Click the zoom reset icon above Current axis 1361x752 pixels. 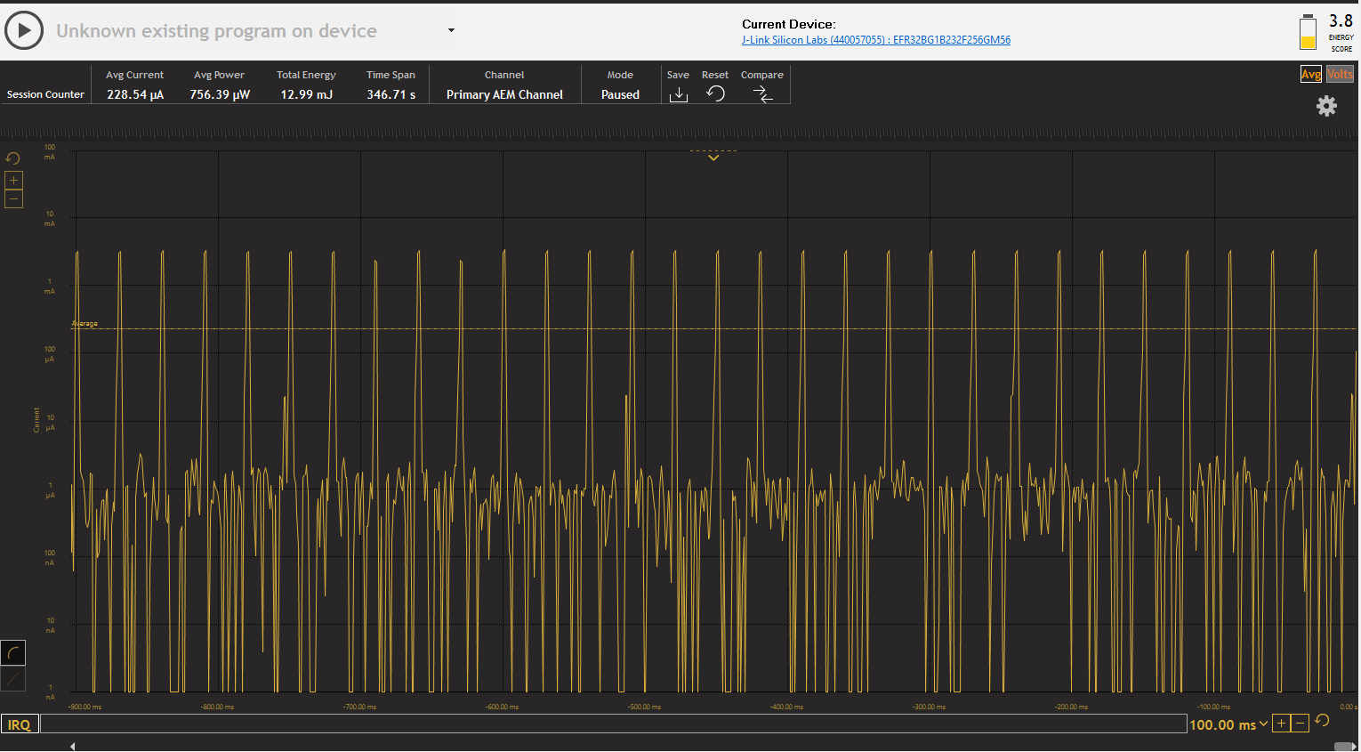tap(12, 158)
